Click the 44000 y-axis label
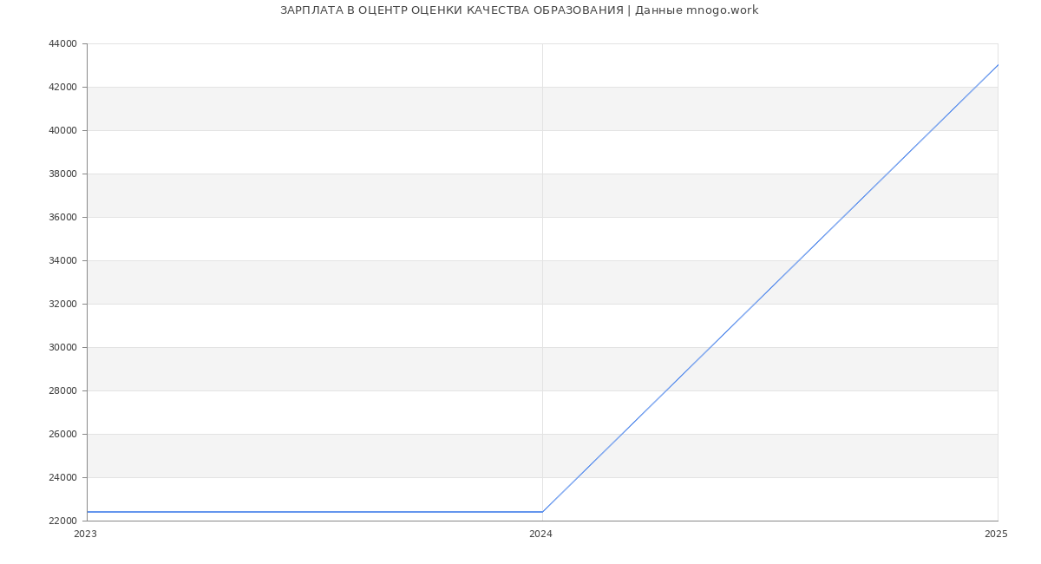This screenshot has height=564, width=1041. (x=64, y=43)
